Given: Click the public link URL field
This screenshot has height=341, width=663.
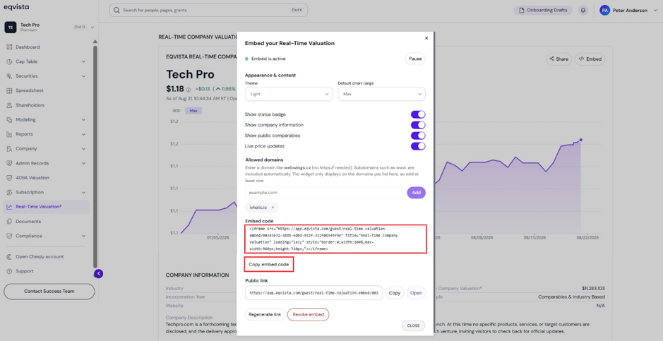Looking at the screenshot, I should point(313,293).
